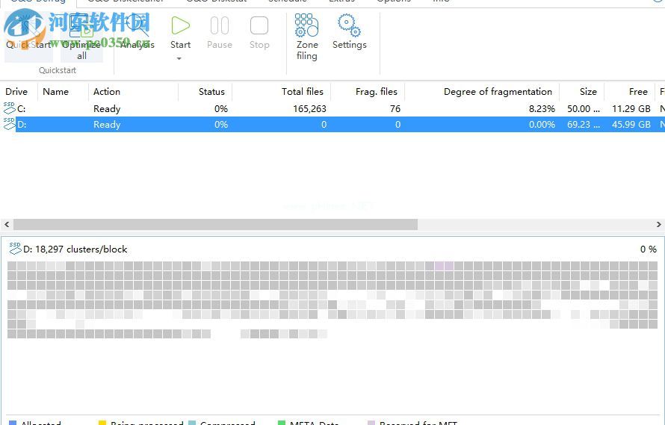Select the D: drive label
Viewport: 665px width, 425px height.
(22, 125)
